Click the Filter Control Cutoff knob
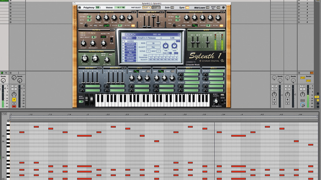Viewport: 321px width, 180px height. coord(85,59)
